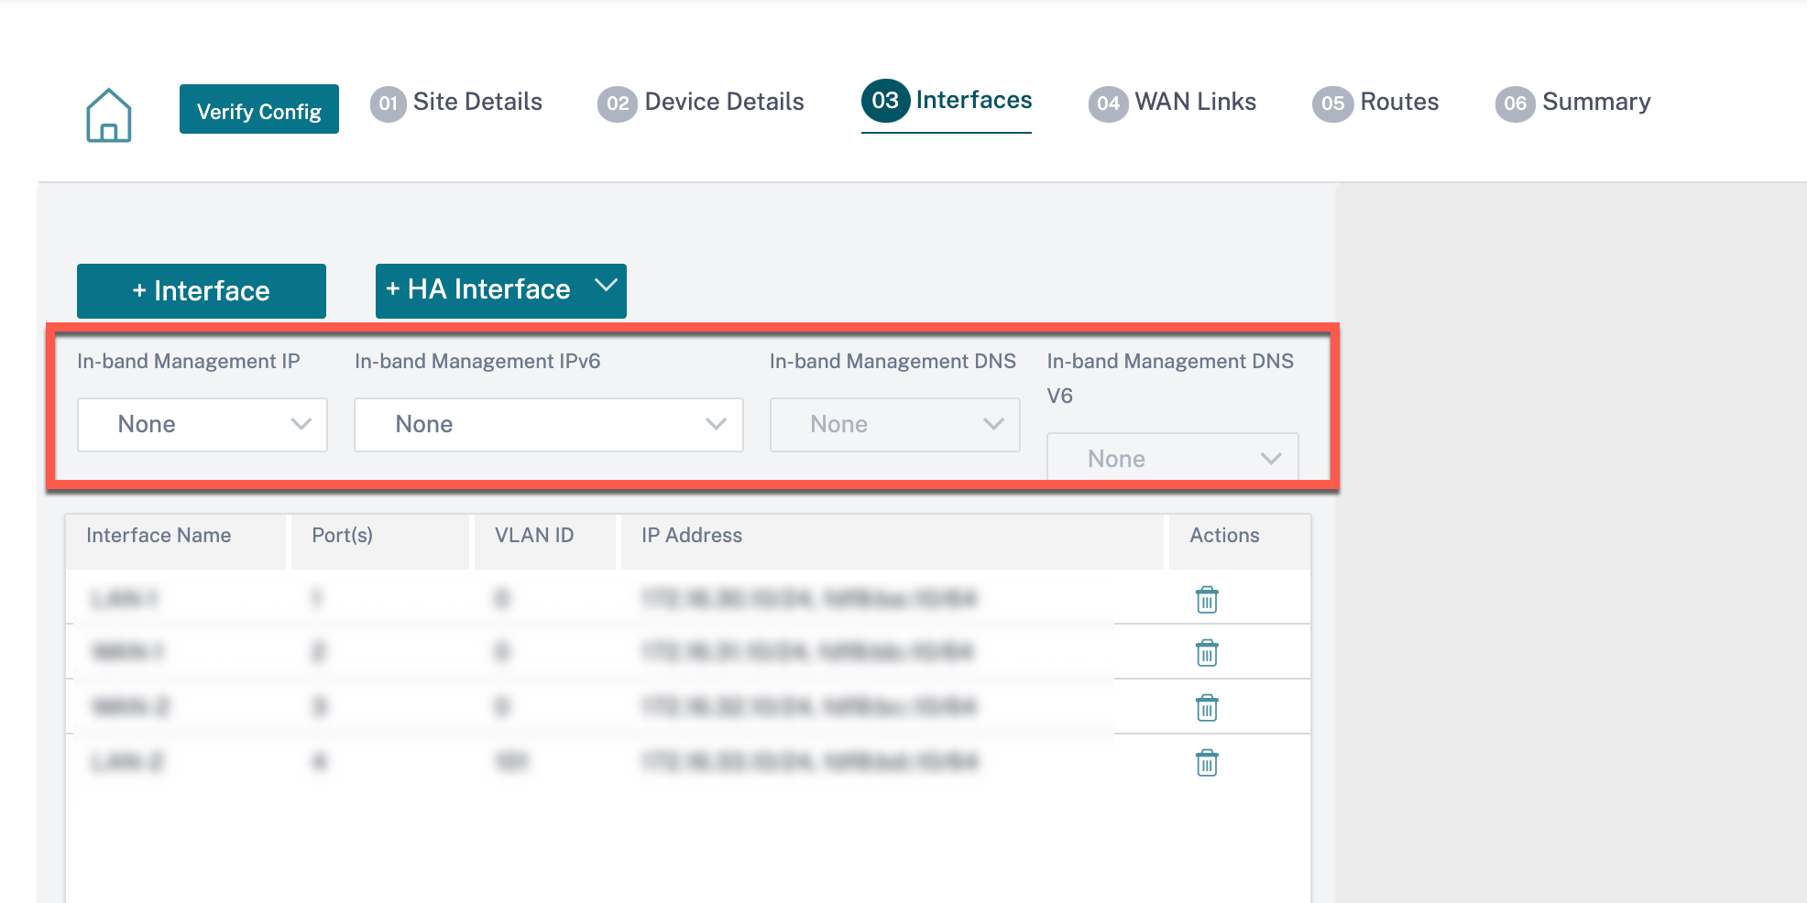Delete the second interface row with trash icon
Screen dimensions: 1807x903
pyautogui.click(x=1207, y=653)
